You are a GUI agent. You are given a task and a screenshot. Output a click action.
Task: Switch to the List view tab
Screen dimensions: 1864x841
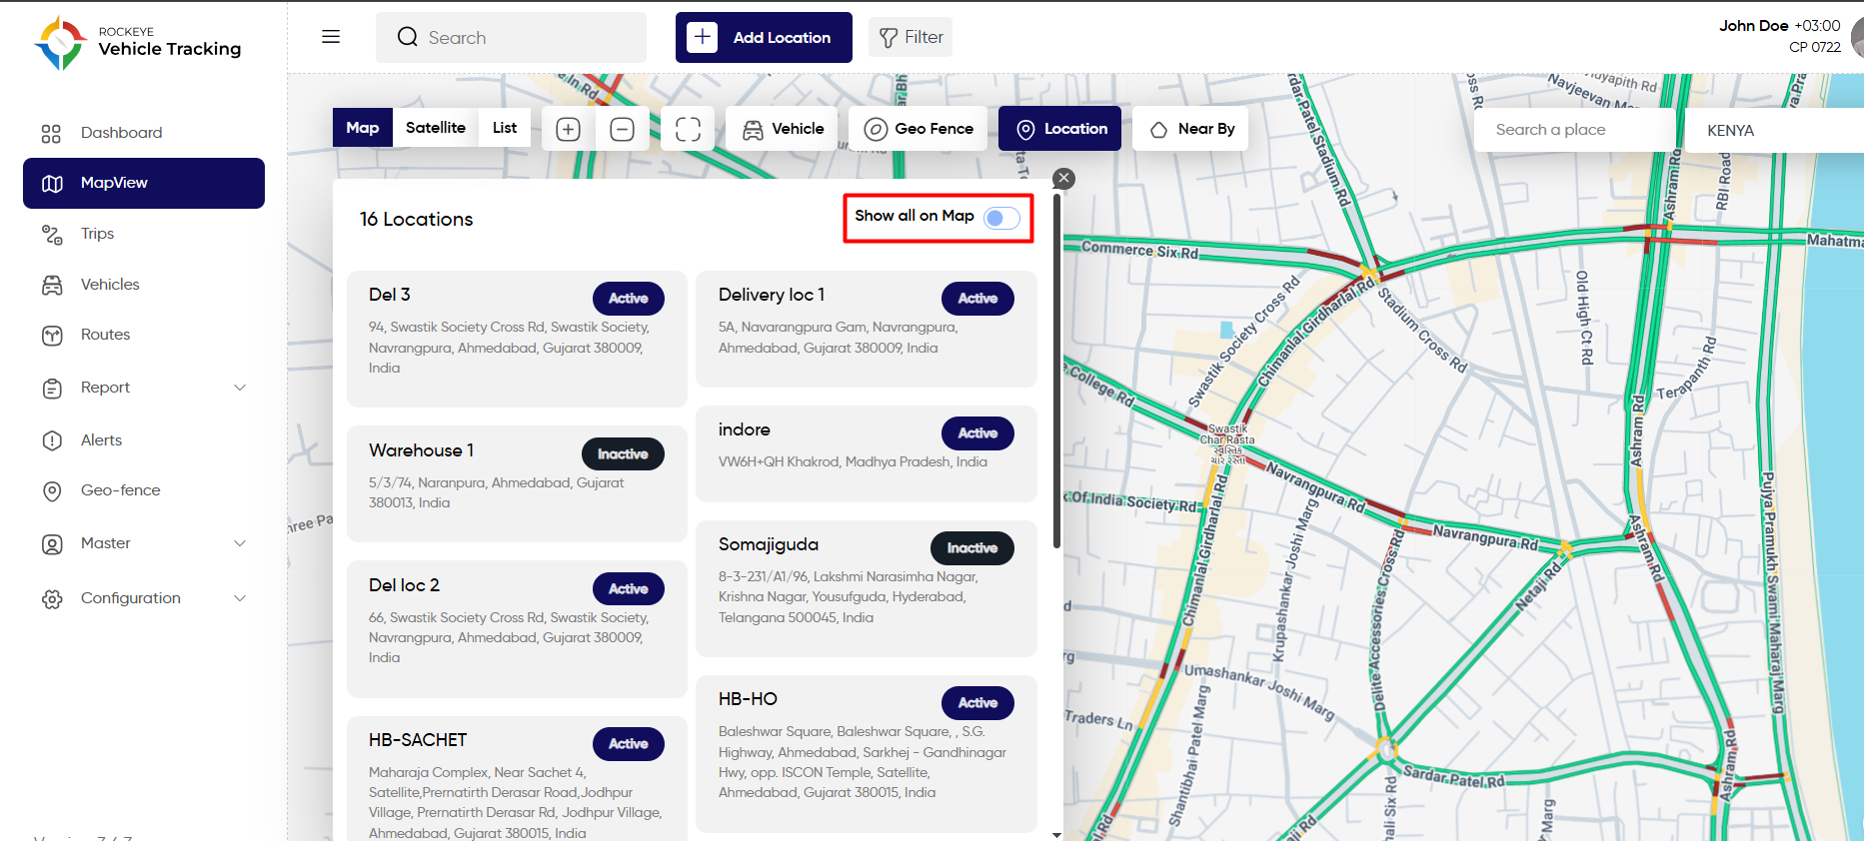tap(505, 128)
